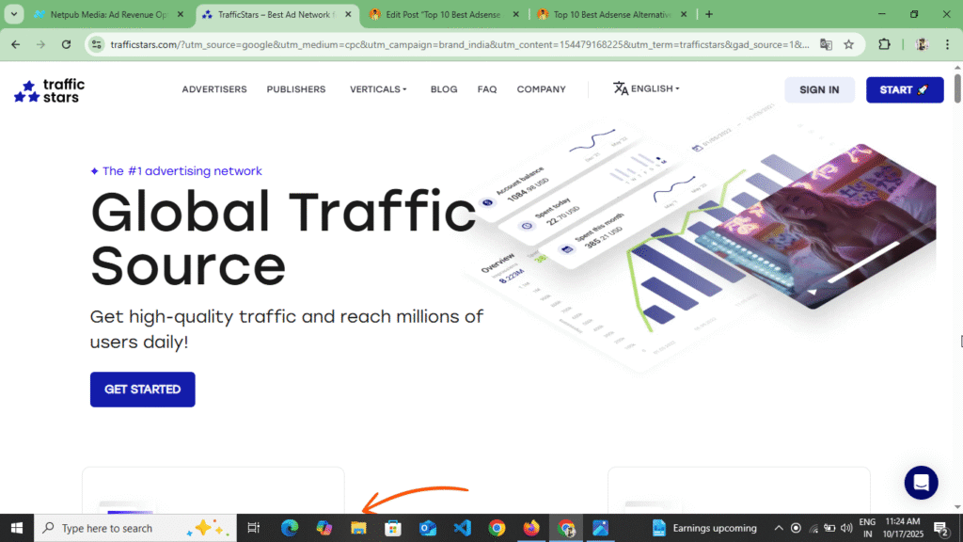Open Chrome's three-dot menu
963x542 pixels.
[x=947, y=43]
